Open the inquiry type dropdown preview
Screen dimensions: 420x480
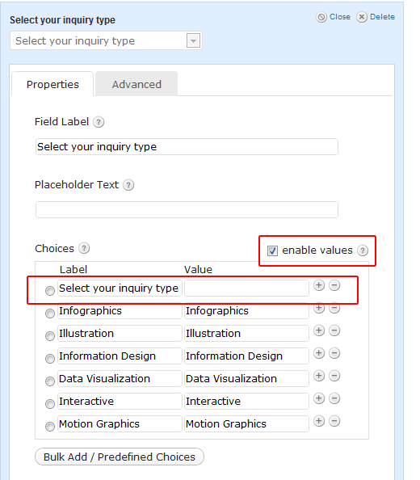[106, 40]
